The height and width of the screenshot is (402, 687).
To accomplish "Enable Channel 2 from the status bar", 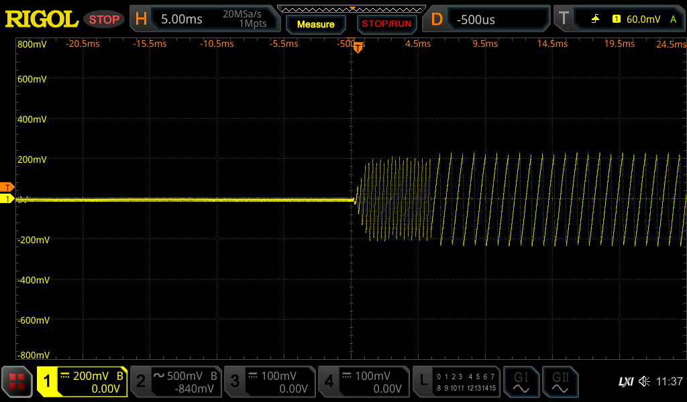I will 176,382.
